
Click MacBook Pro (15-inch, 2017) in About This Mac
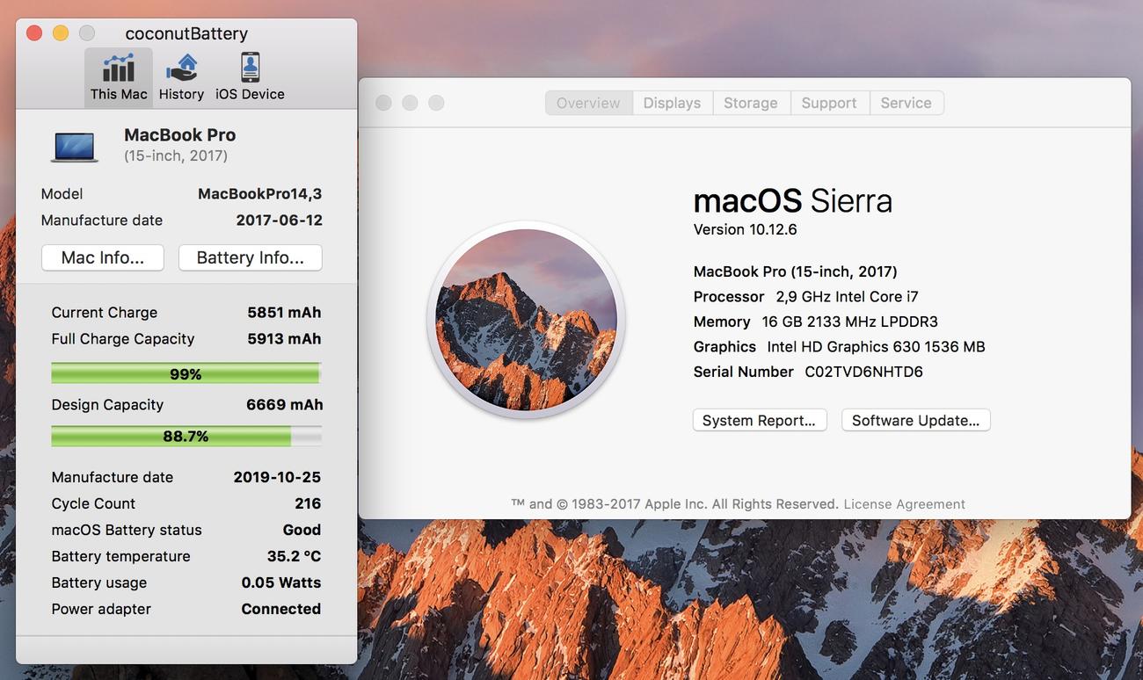click(x=795, y=271)
